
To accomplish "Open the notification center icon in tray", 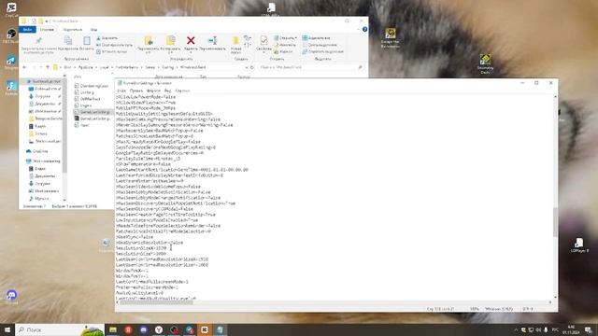I will coord(589,329).
